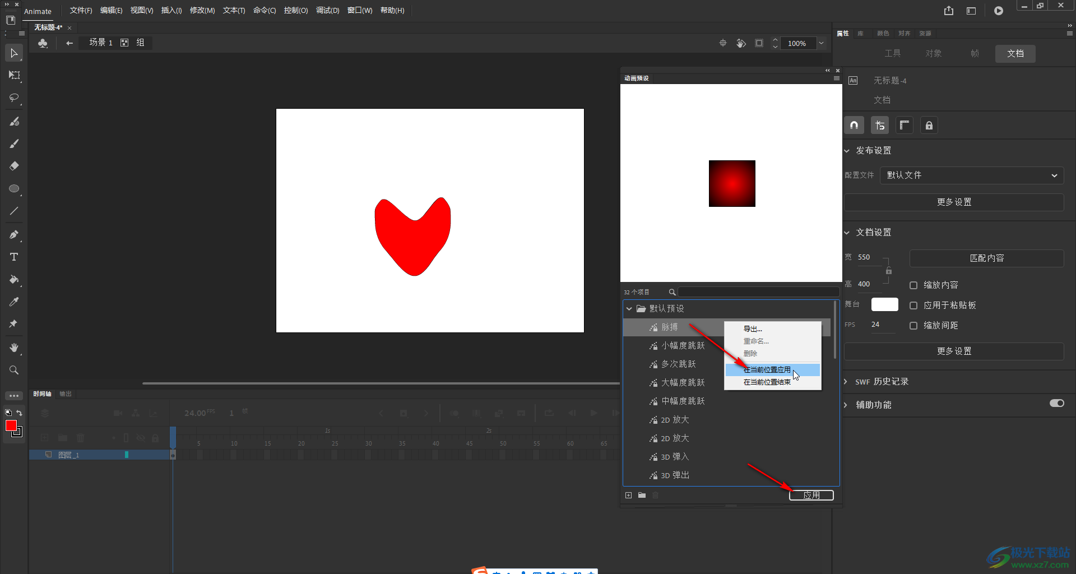Viewport: 1076px width, 574px height.
Task: Click the back arrow next to Scene 1
Action: coord(69,43)
